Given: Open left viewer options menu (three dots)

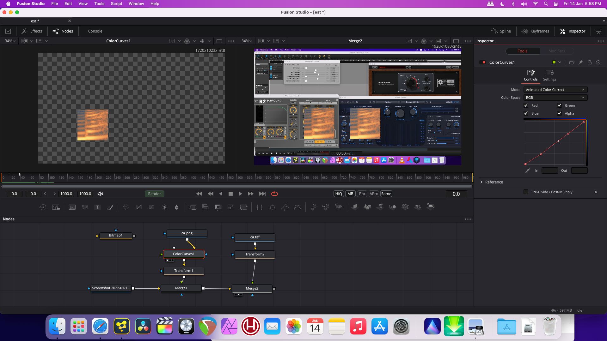Looking at the screenshot, I should pyautogui.click(x=231, y=41).
